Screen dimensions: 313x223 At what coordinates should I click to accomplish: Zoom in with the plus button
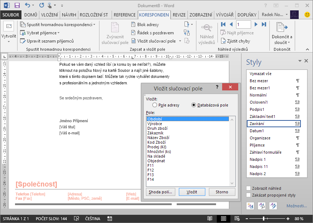click(288, 219)
